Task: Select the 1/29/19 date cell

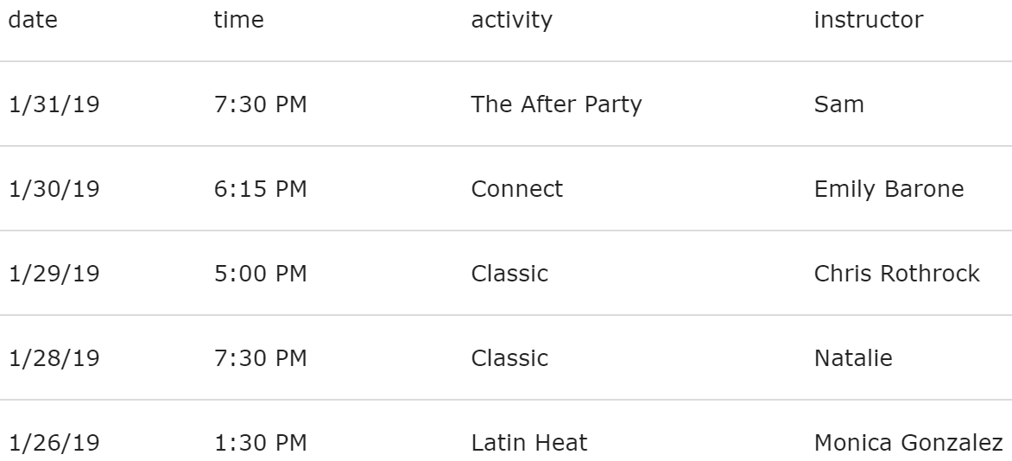Action: pos(54,274)
